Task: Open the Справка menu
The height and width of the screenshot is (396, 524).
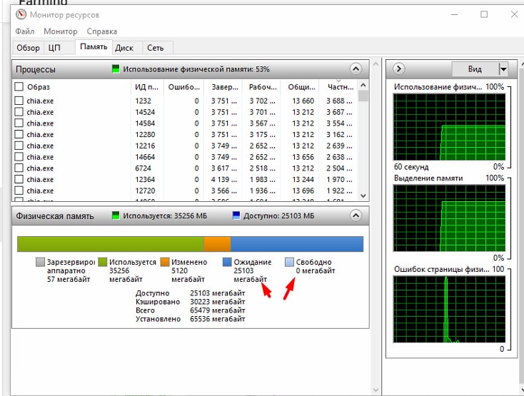Action: click(x=102, y=31)
